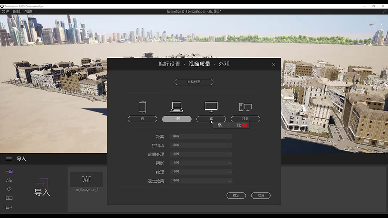
Task: Open the Context (city skyline) sidebar icon
Action: 9,180
